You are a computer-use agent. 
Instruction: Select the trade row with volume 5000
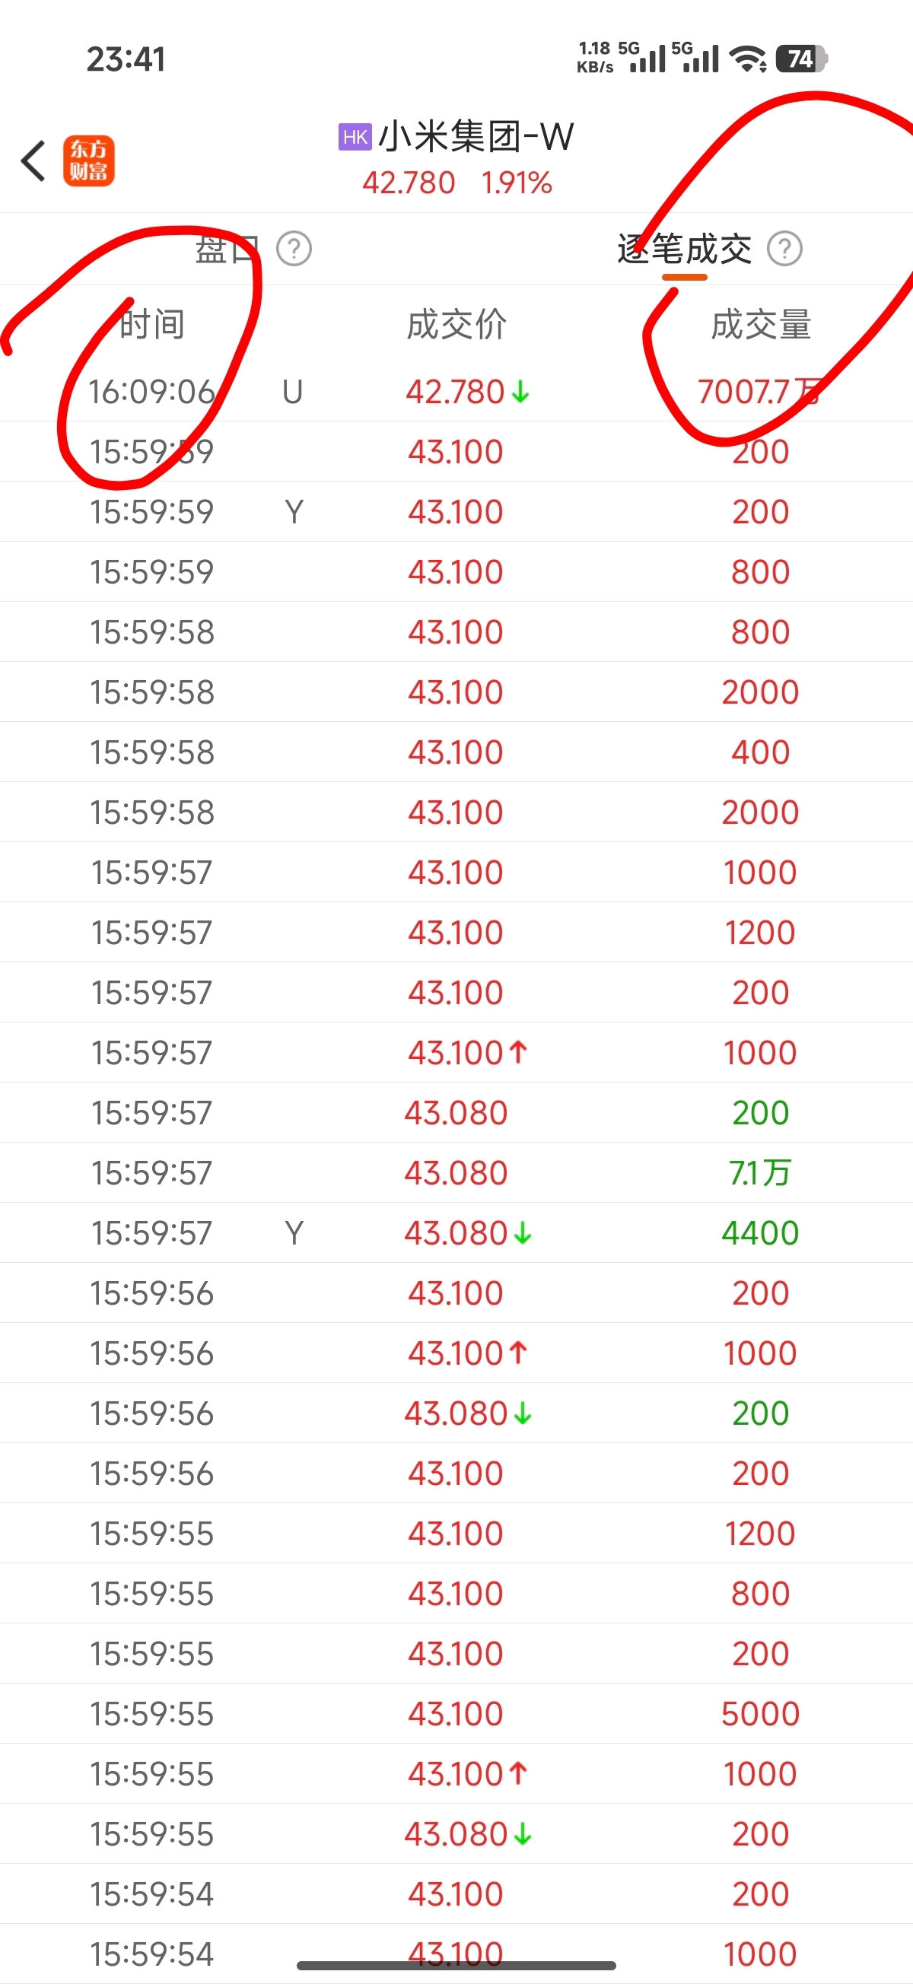tap(456, 1714)
